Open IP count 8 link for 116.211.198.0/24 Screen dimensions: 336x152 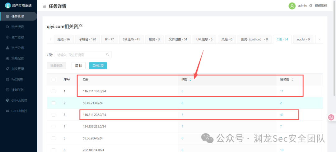(x=182, y=91)
